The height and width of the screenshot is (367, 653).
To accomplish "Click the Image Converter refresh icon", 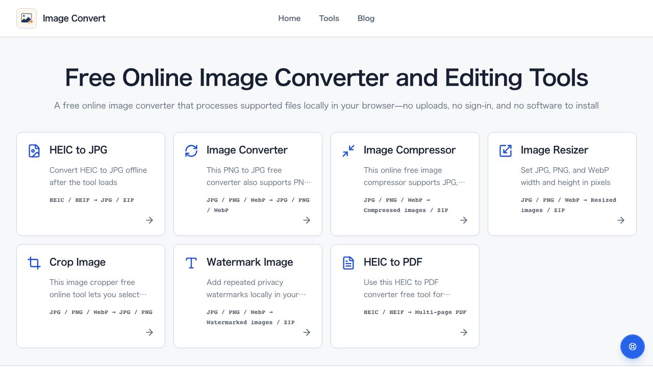I will [x=191, y=151].
